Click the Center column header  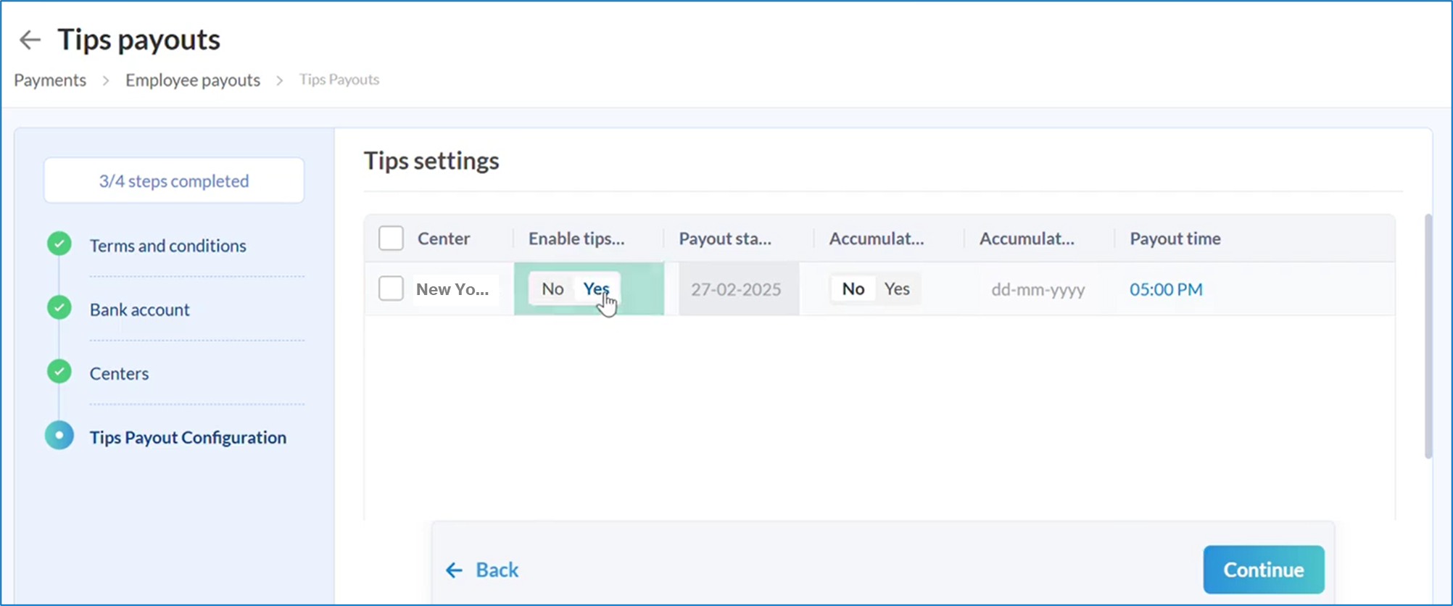point(444,238)
